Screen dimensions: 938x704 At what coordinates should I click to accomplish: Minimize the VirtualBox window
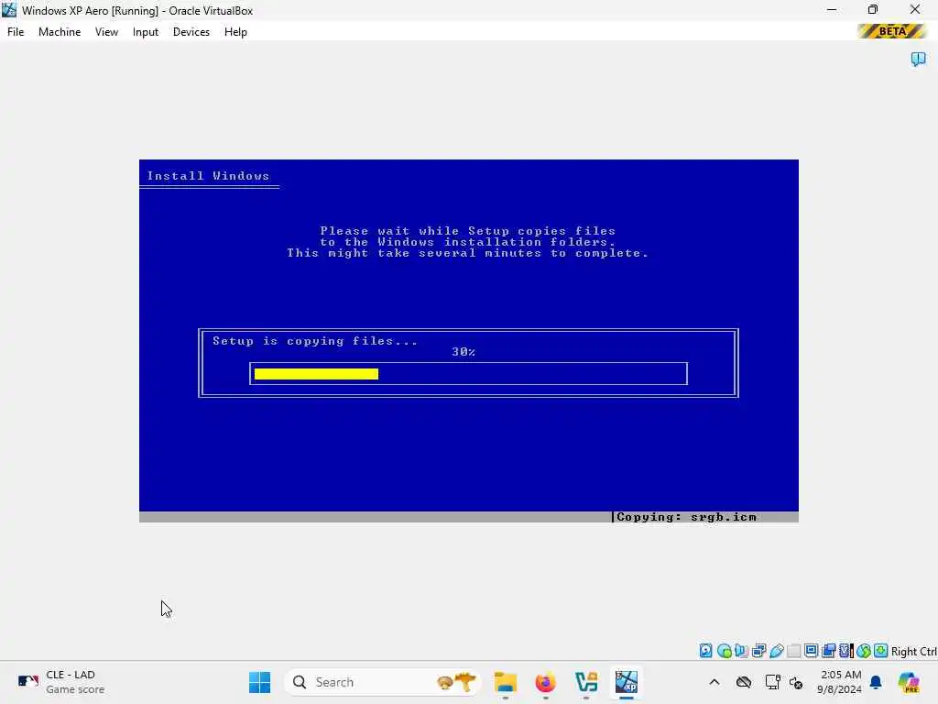point(832,10)
